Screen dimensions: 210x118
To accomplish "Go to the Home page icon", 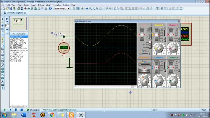I will pos(18,9).
